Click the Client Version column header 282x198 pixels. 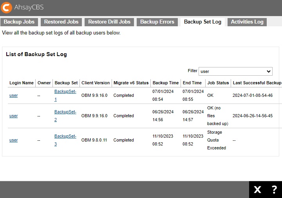tap(96, 83)
